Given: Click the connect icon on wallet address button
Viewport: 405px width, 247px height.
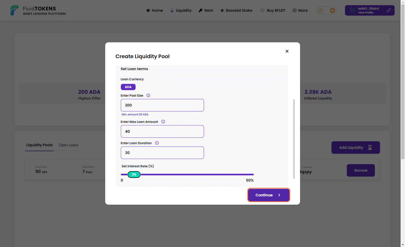Looking at the screenshot, I should pos(389,10).
